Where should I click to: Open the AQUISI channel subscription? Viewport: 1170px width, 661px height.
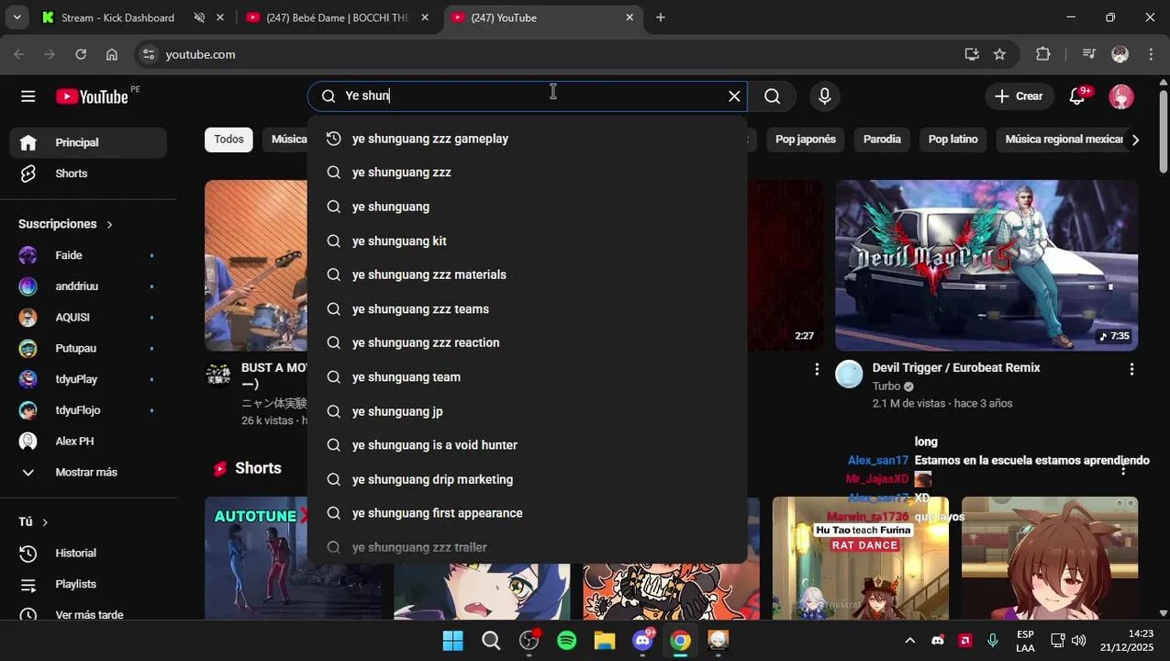pos(88,318)
